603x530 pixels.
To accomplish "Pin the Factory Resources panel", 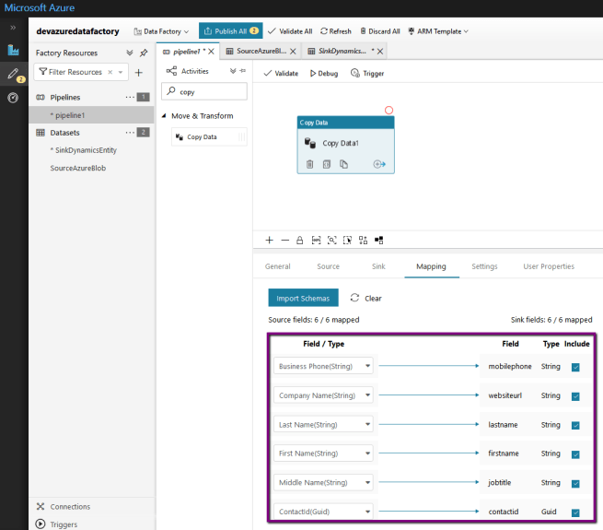I will click(144, 53).
